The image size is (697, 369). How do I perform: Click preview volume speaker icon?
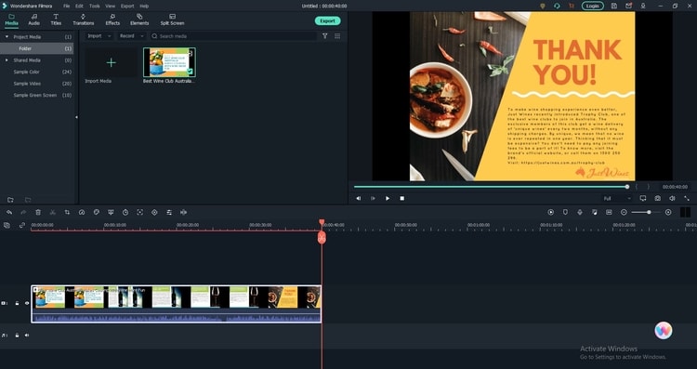pyautogui.click(x=672, y=198)
